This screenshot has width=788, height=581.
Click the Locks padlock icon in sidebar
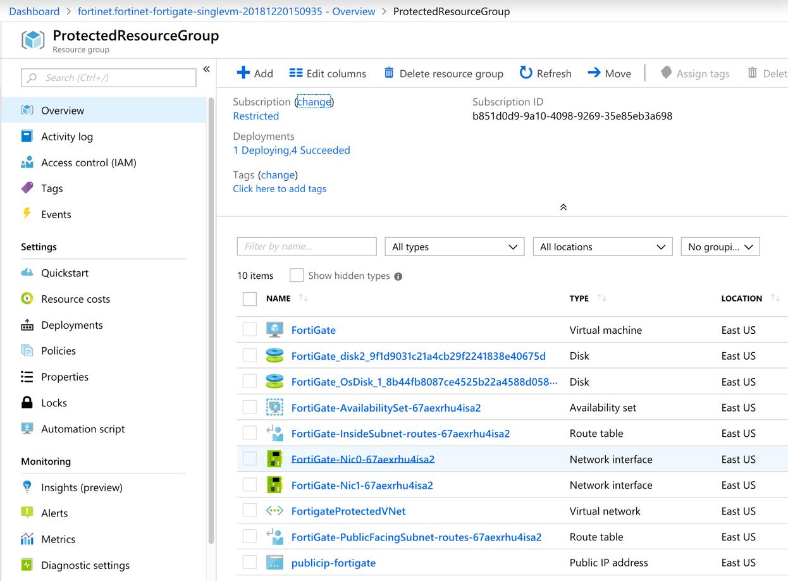click(27, 403)
